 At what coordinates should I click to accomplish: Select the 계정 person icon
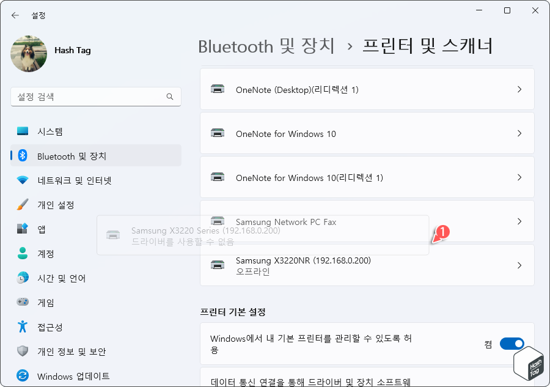coord(21,253)
